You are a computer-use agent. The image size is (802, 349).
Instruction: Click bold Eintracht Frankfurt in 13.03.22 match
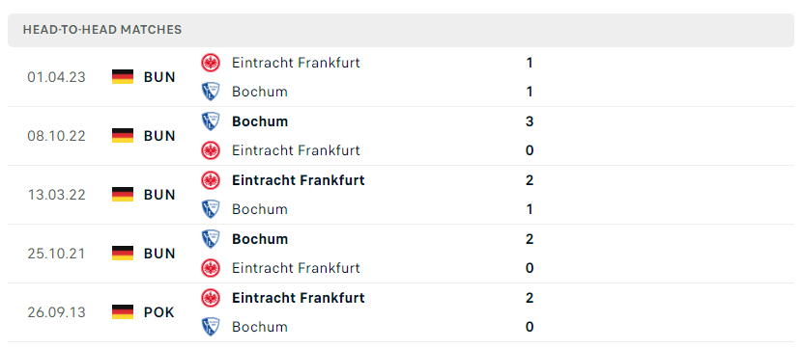pos(299,180)
